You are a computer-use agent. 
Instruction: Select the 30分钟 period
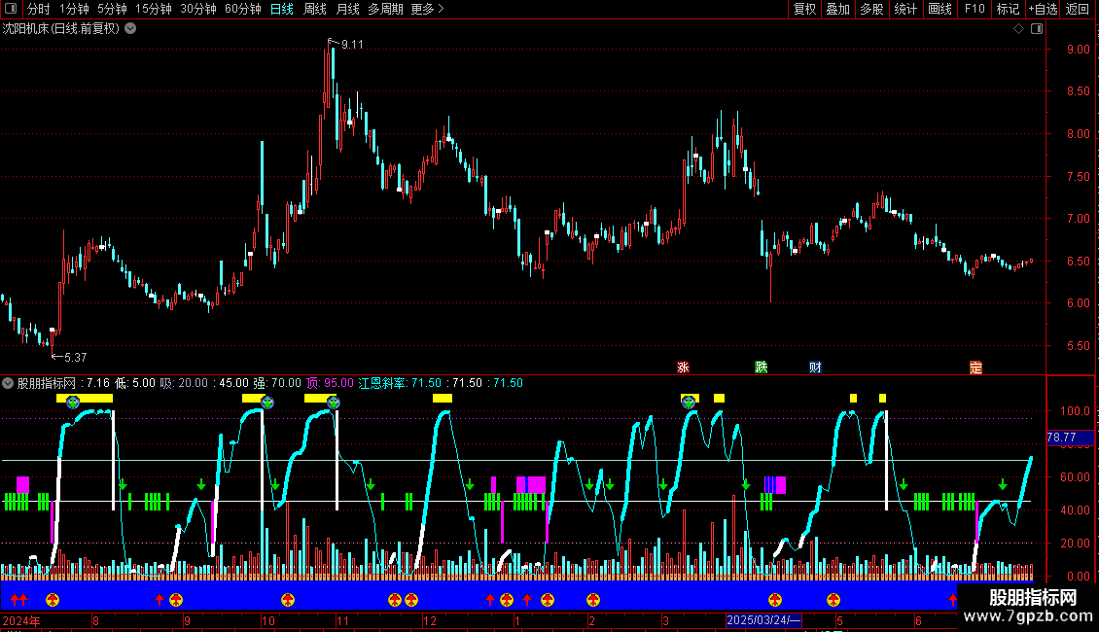(198, 9)
